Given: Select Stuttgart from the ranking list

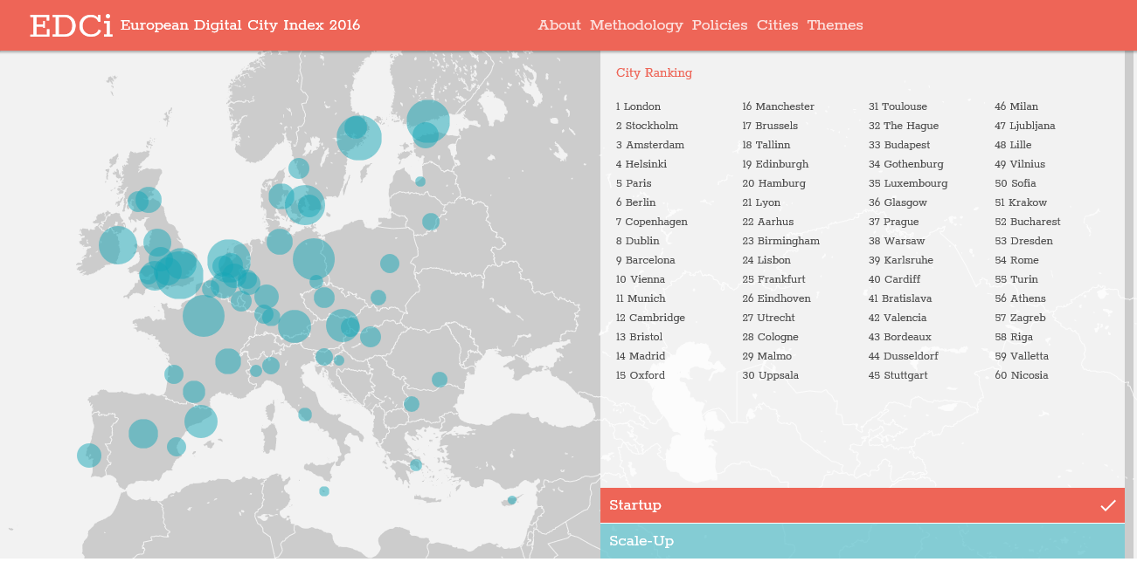Looking at the screenshot, I should [x=905, y=375].
